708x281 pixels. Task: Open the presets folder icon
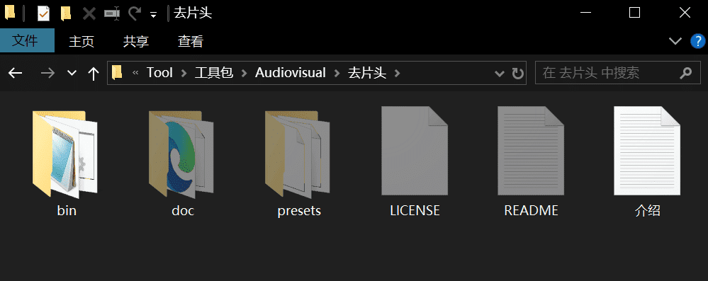click(x=298, y=154)
